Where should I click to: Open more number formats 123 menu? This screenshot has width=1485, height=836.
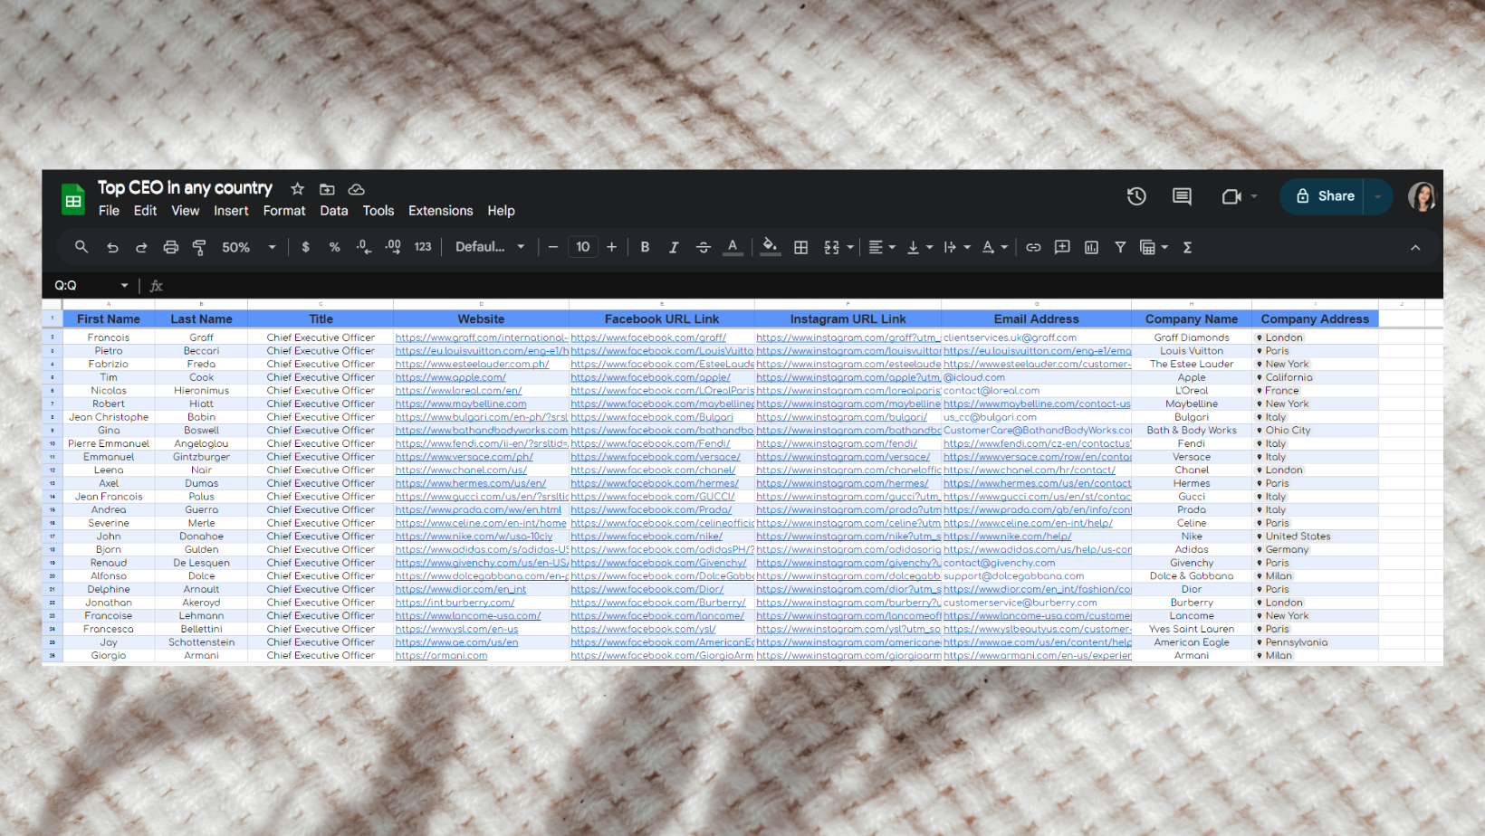click(x=423, y=247)
